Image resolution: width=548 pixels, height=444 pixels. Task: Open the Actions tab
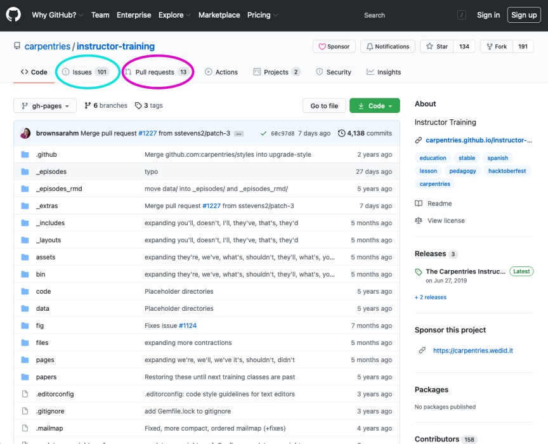(x=221, y=72)
